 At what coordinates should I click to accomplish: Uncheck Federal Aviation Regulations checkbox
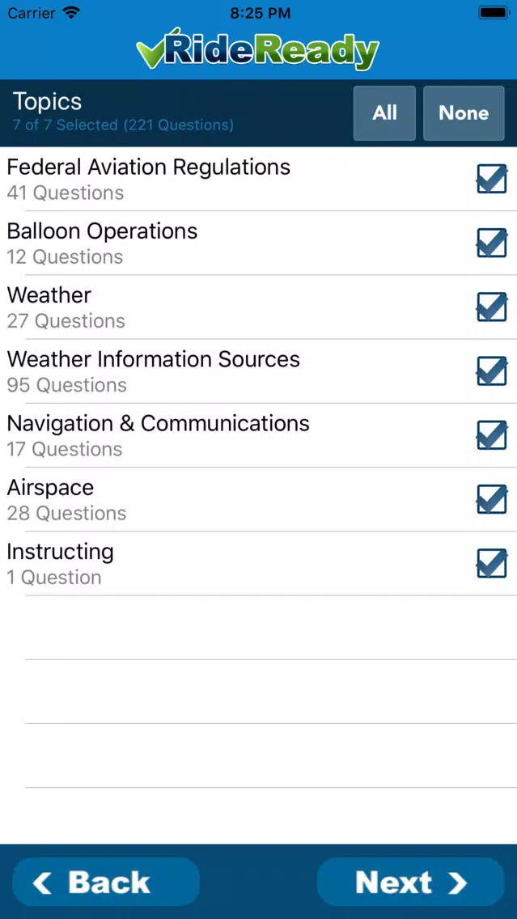[491, 179]
